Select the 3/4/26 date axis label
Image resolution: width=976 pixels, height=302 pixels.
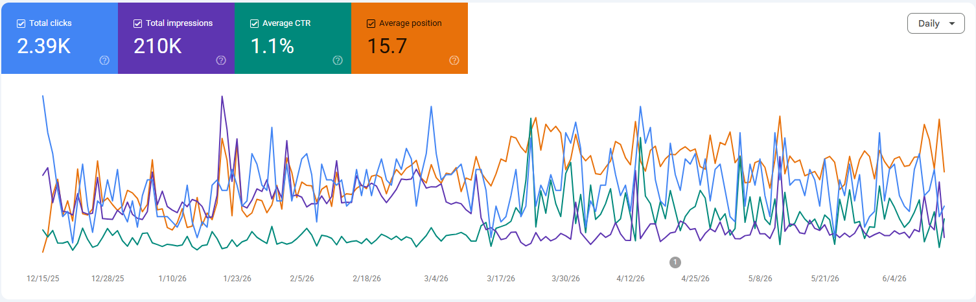click(436, 279)
